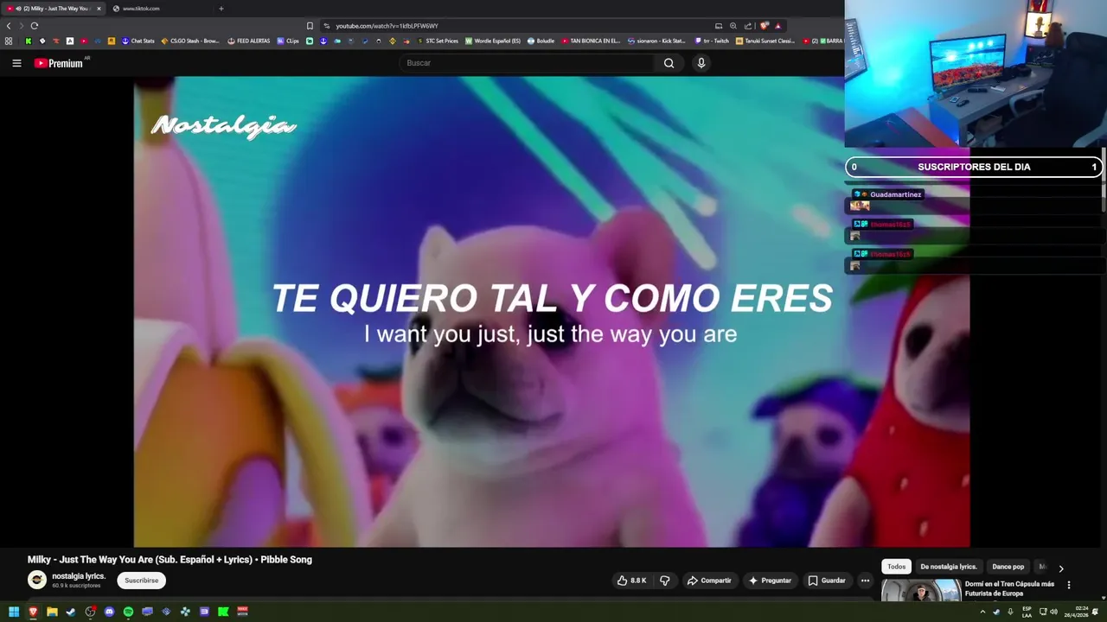
Task: Select the Todos filter chip
Action: tap(897, 567)
